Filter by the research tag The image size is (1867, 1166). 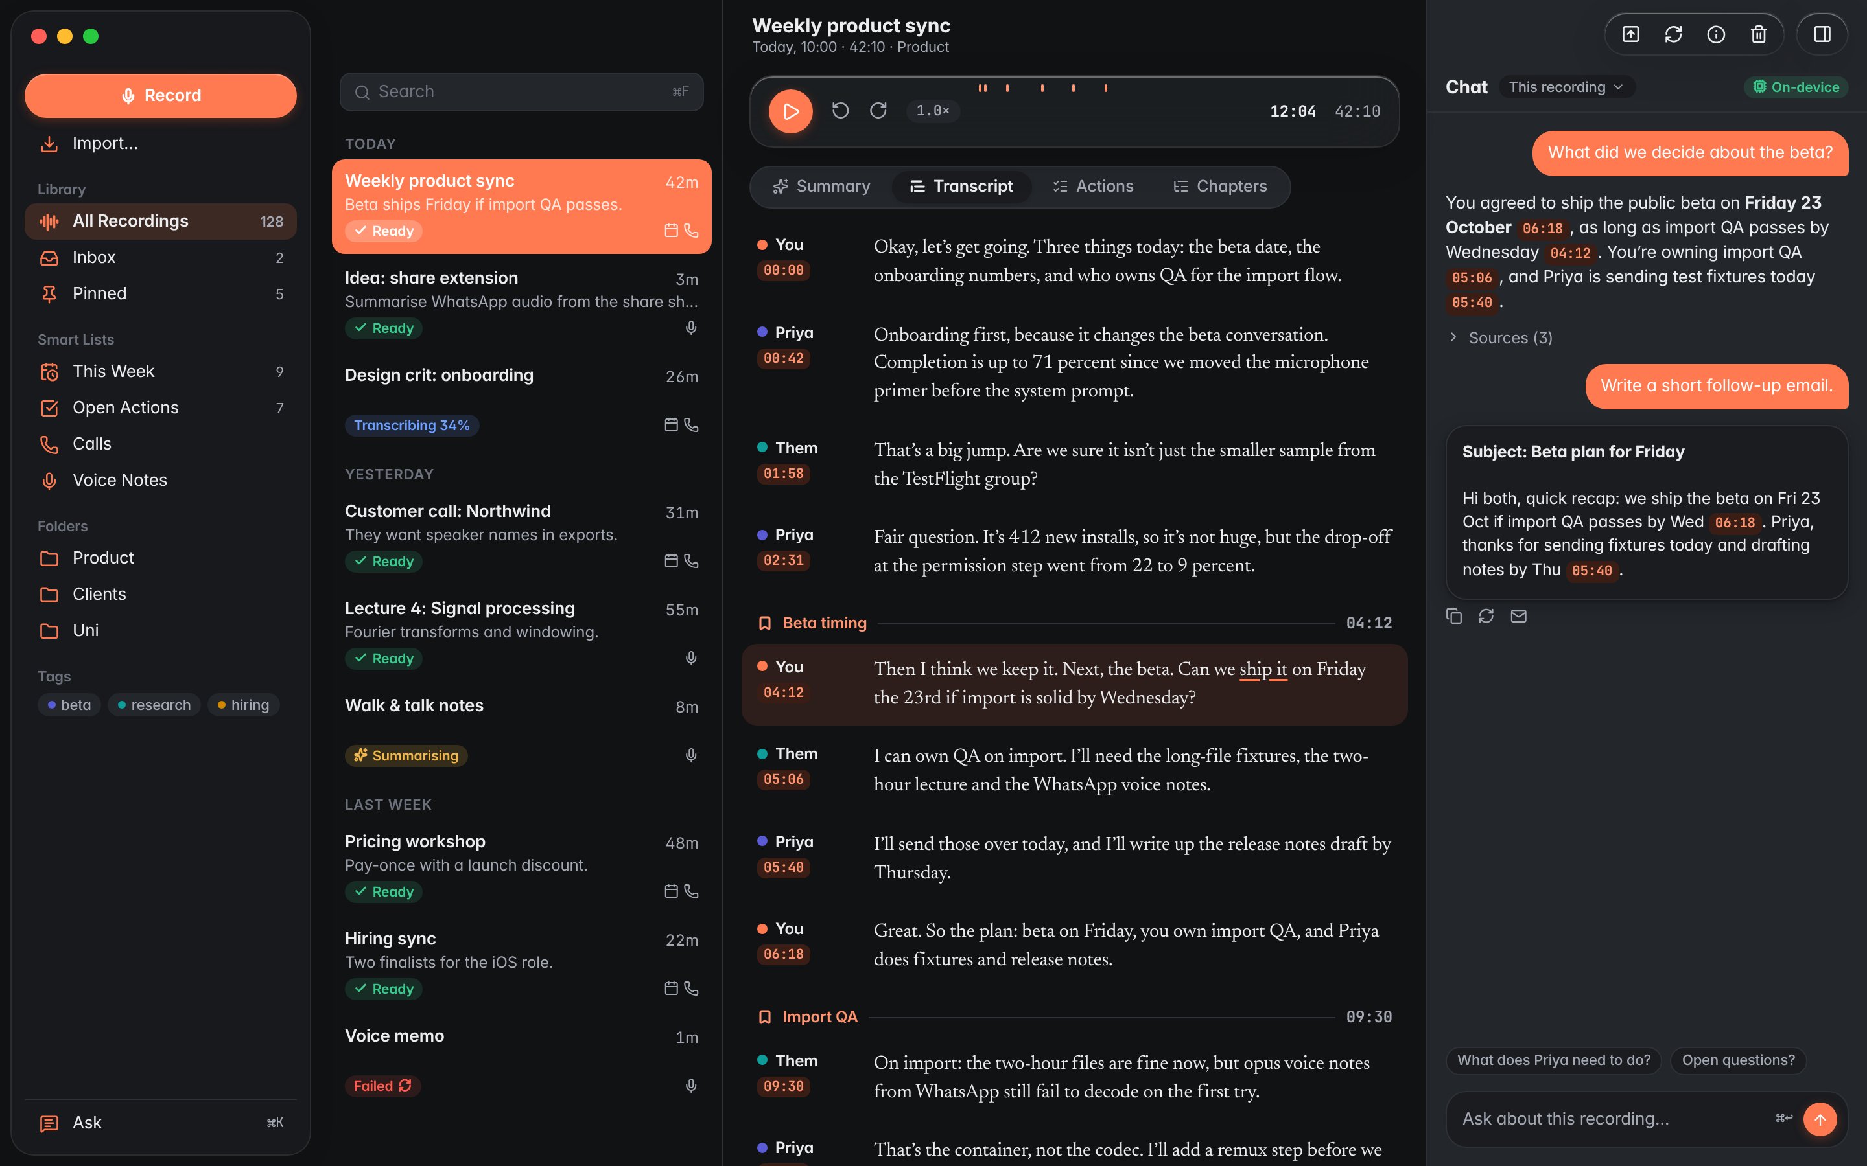pos(154,705)
